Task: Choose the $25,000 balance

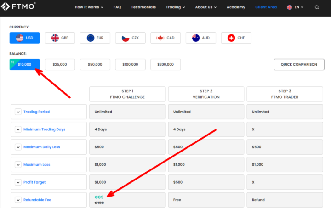Action: 60,64
